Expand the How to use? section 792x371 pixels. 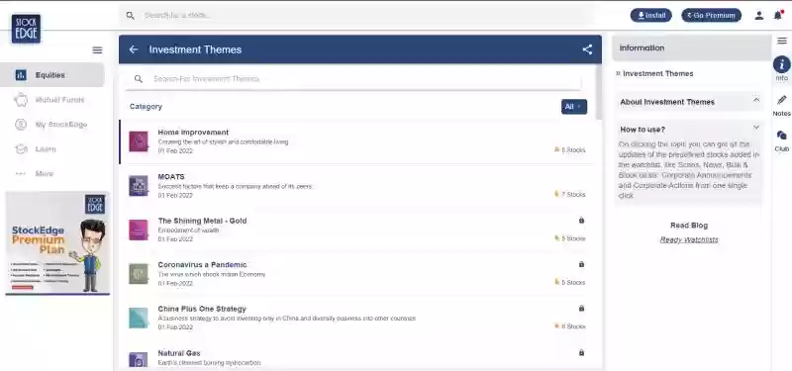756,128
